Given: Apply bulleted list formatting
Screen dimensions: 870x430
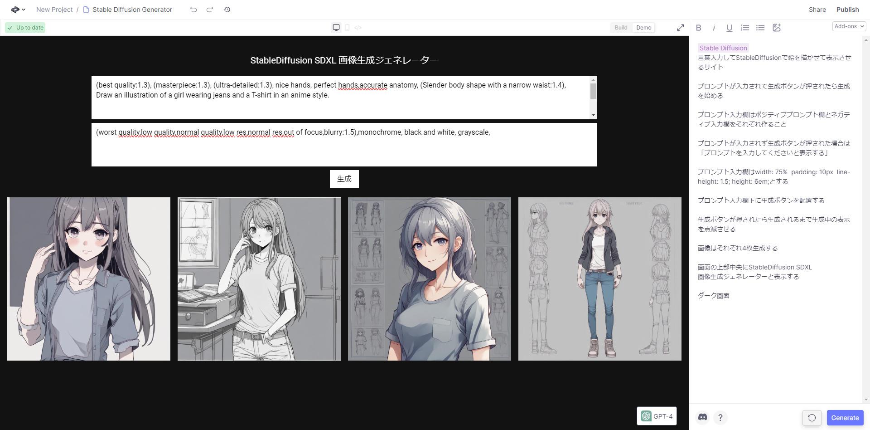Looking at the screenshot, I should (x=760, y=28).
